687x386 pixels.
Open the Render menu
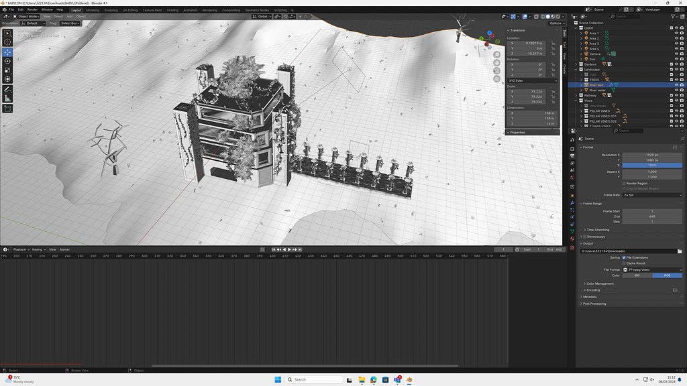pyautogui.click(x=32, y=10)
